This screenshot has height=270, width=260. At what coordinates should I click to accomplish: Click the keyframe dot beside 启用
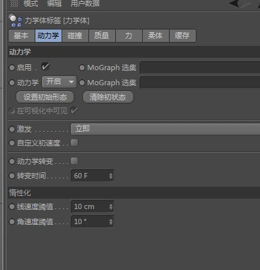tap(12, 67)
